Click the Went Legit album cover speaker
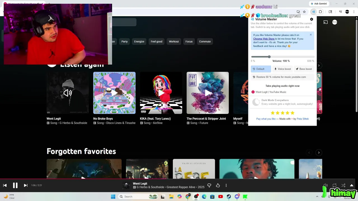The image size is (358, 201). (68, 93)
